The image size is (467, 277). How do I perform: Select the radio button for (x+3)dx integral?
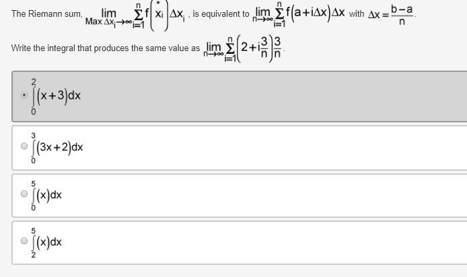click(24, 95)
